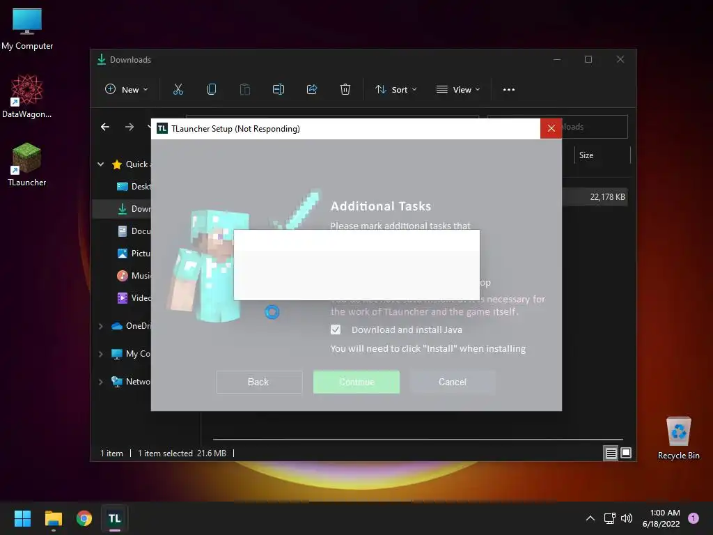Select Videos in the navigation pane
713x535 pixels.
134,298
